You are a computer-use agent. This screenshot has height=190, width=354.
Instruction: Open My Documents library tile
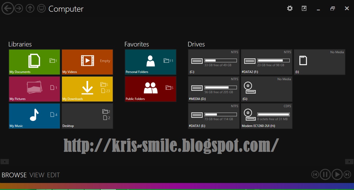[x=34, y=62]
